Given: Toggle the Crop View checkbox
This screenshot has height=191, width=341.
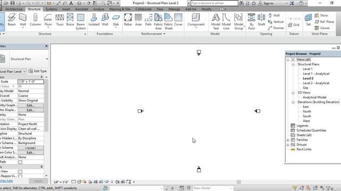Looking at the screenshot, I should 20,171.
